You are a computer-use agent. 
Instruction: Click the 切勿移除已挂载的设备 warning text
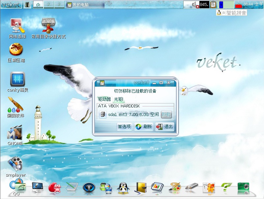135,91
